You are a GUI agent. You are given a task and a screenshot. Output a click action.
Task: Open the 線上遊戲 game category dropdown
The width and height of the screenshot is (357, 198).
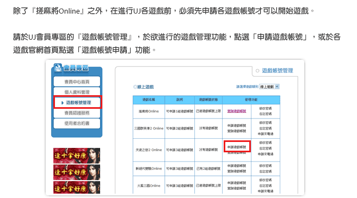pyautogui.click(x=269, y=86)
